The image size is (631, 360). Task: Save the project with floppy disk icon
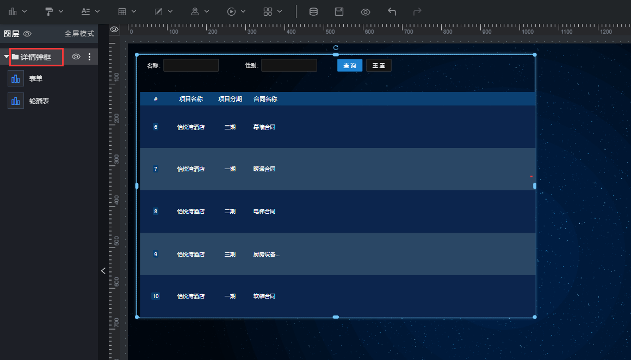point(339,11)
